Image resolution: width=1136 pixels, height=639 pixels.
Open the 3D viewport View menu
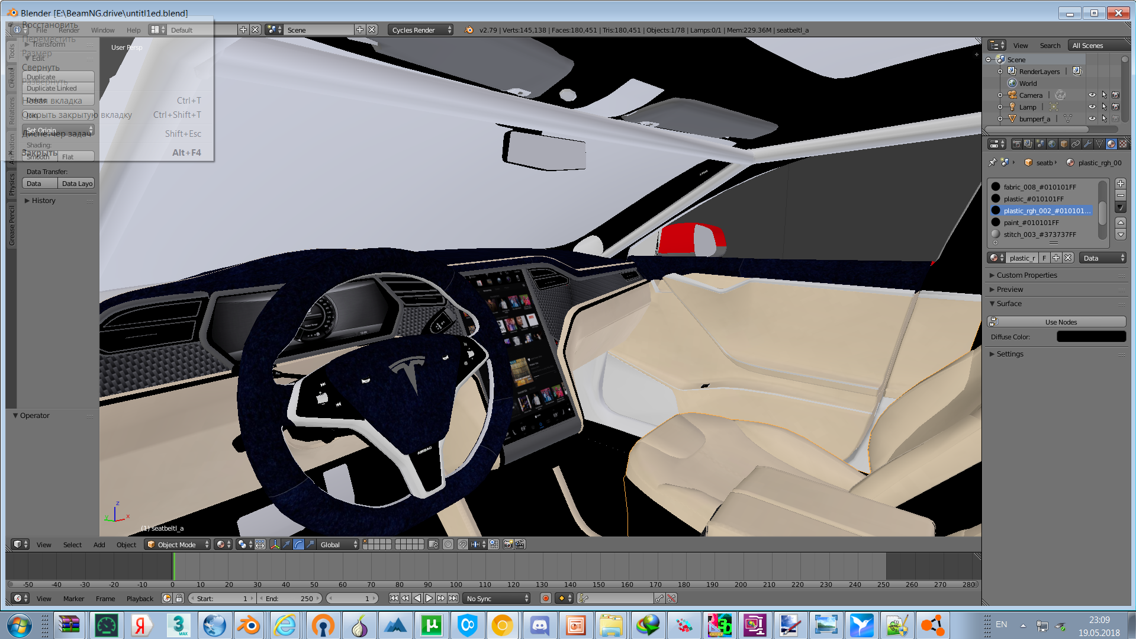[x=44, y=544]
